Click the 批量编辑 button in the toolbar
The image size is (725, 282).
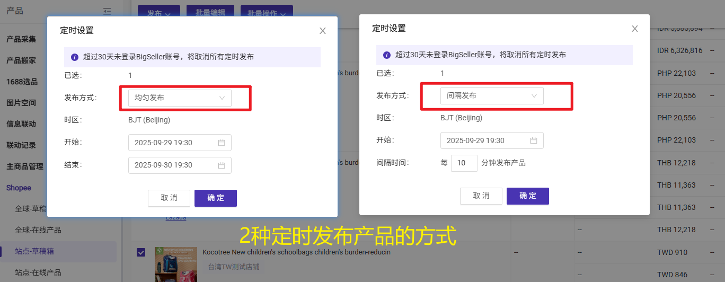[x=210, y=13]
